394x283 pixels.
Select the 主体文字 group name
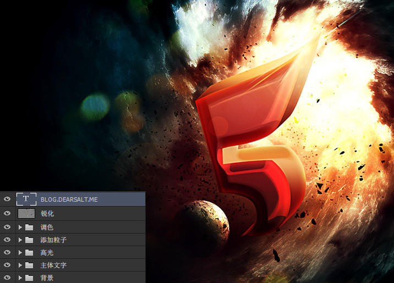click(x=53, y=265)
